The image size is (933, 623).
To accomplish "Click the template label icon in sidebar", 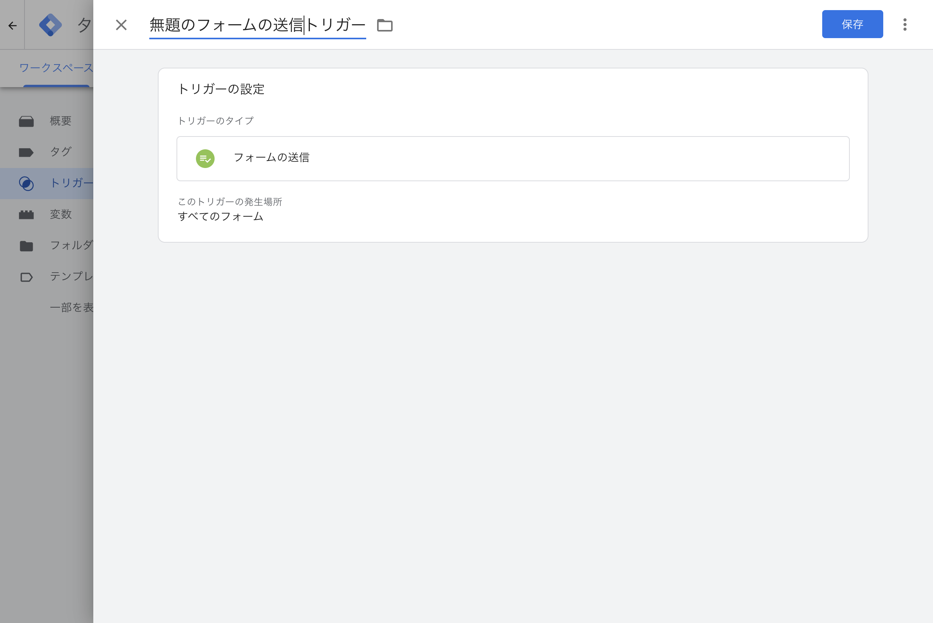I will click(x=26, y=277).
